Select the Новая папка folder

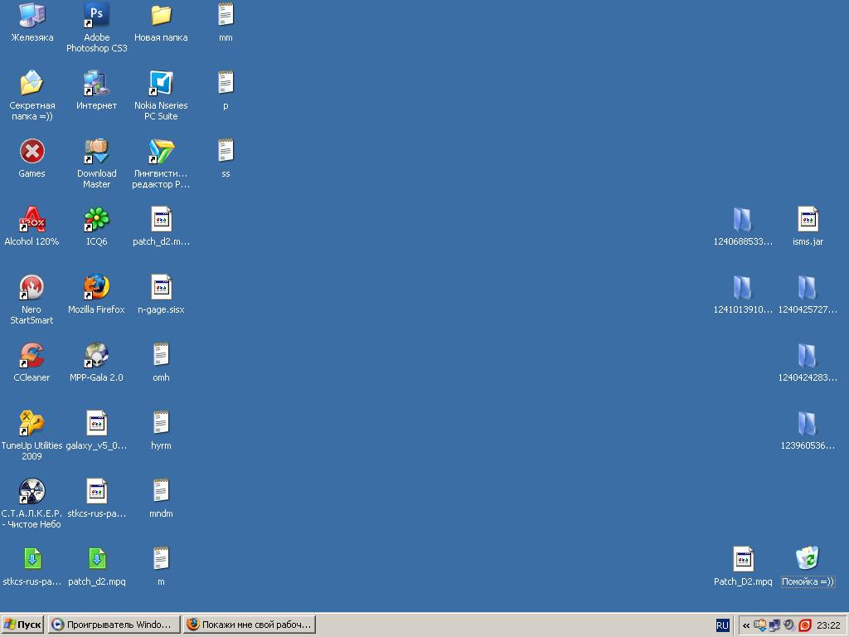pyautogui.click(x=161, y=16)
